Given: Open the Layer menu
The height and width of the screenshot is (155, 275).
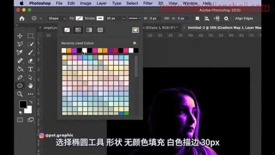Looking at the screenshot, I should click(x=101, y=3).
